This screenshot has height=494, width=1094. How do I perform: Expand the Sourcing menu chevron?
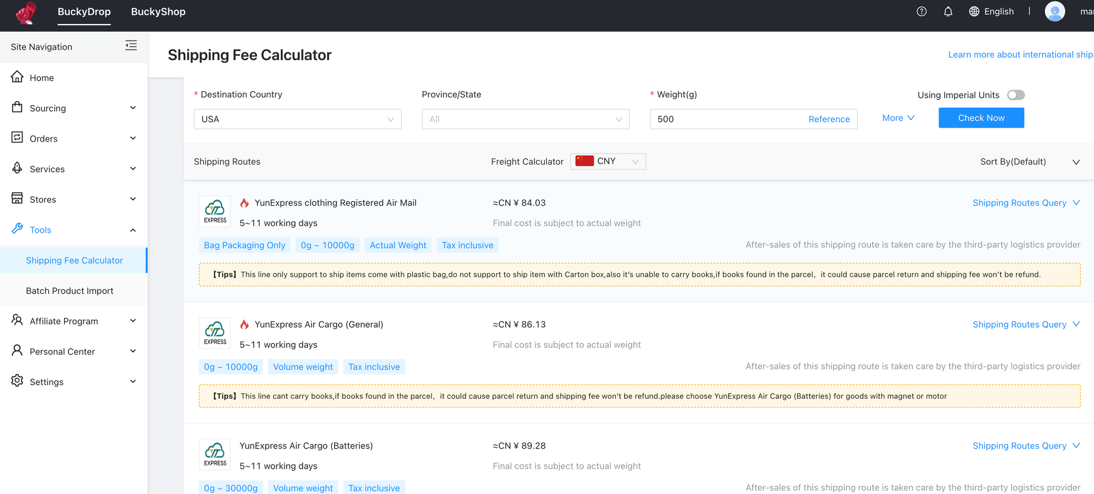(x=133, y=108)
